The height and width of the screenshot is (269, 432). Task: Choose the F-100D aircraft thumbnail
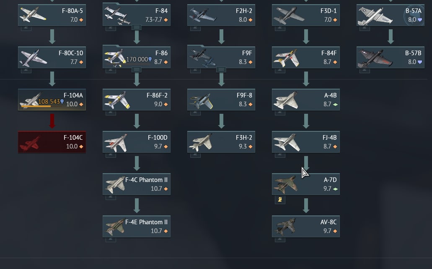116,142
